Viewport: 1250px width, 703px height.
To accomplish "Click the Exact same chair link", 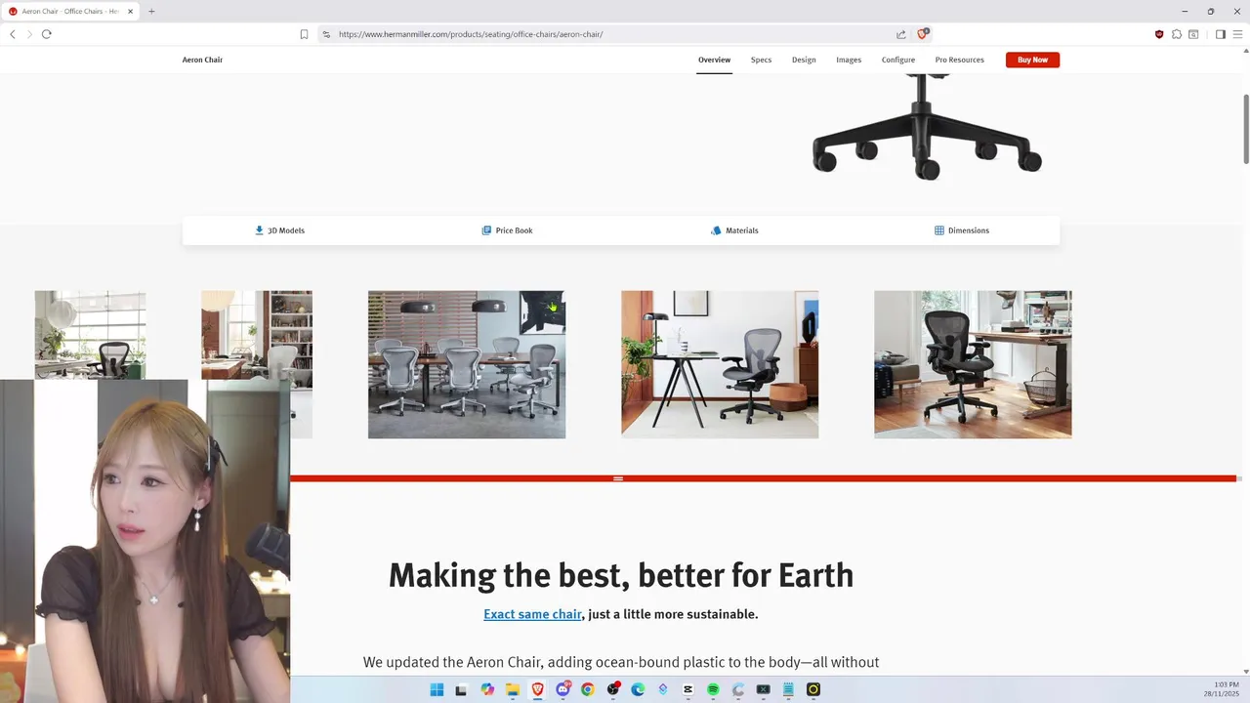I will pos(532,614).
